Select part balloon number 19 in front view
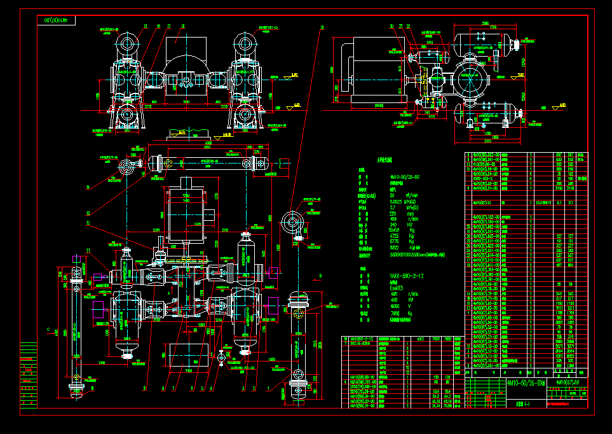The height and width of the screenshot is (434, 612). pyautogui.click(x=146, y=27)
